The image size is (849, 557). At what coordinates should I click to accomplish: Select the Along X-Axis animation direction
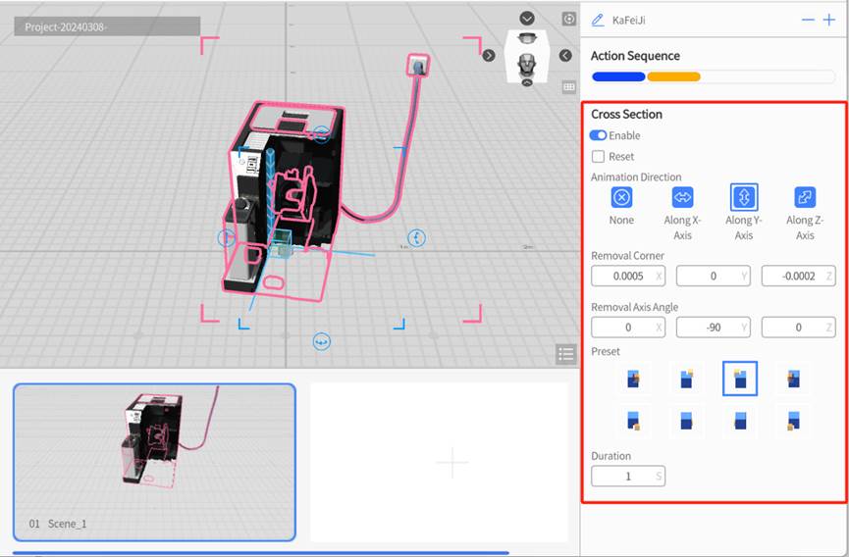click(x=682, y=197)
